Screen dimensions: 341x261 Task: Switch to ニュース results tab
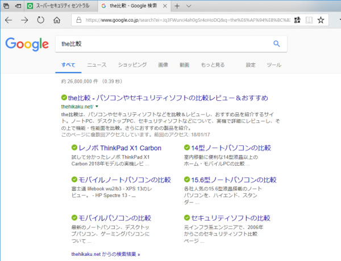coord(97,65)
